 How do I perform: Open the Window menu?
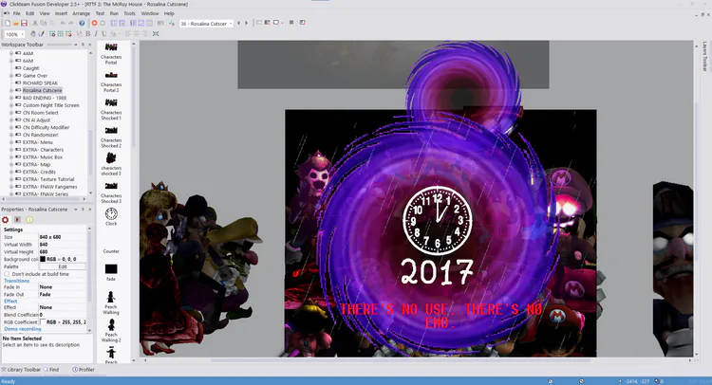(150, 13)
